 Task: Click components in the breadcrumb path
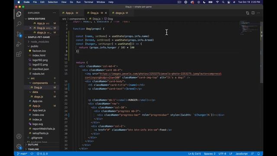(77, 19)
